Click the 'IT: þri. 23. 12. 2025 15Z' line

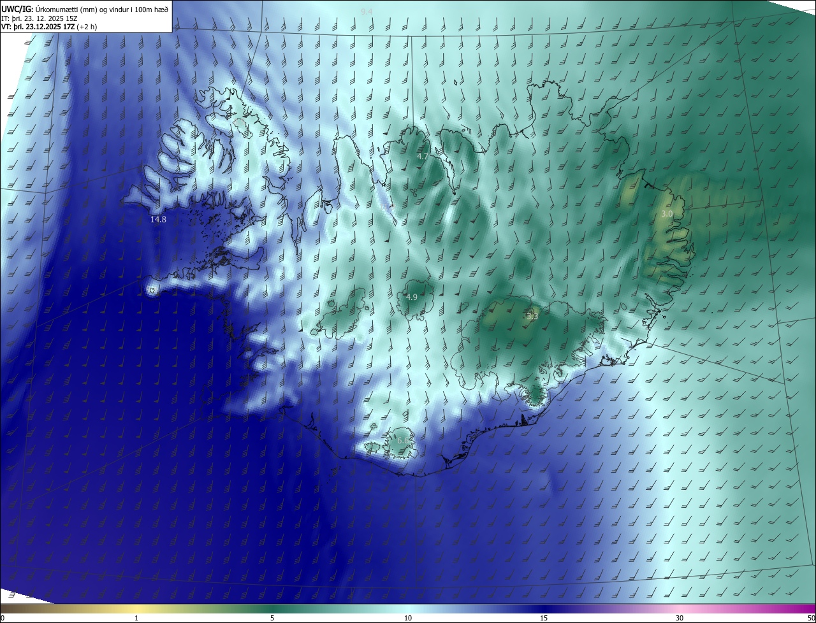coord(39,18)
